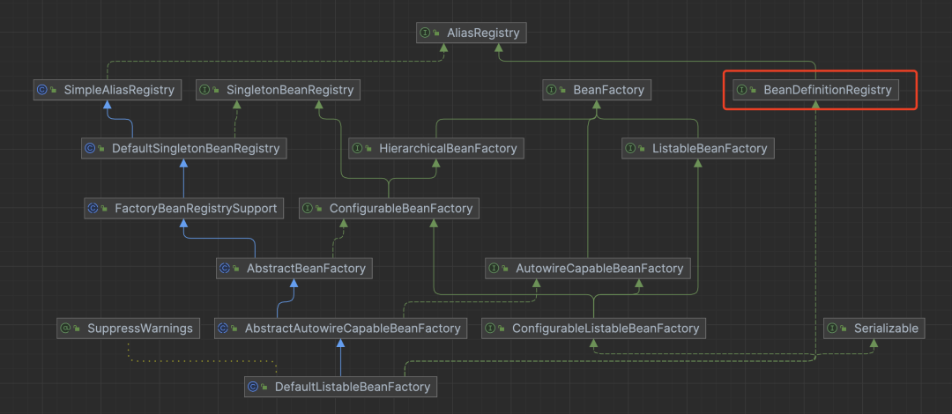
Task: Click the interface icon beside BeanFactory
Action: coord(552,90)
